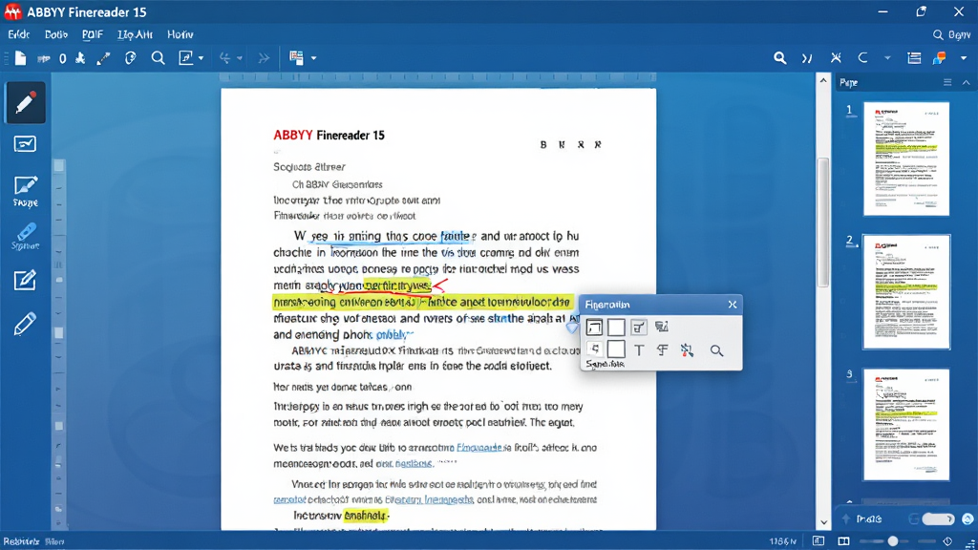Screen dimensions: 978x550
Task: Open the edit note tool with square icon
Action: [x=25, y=280]
